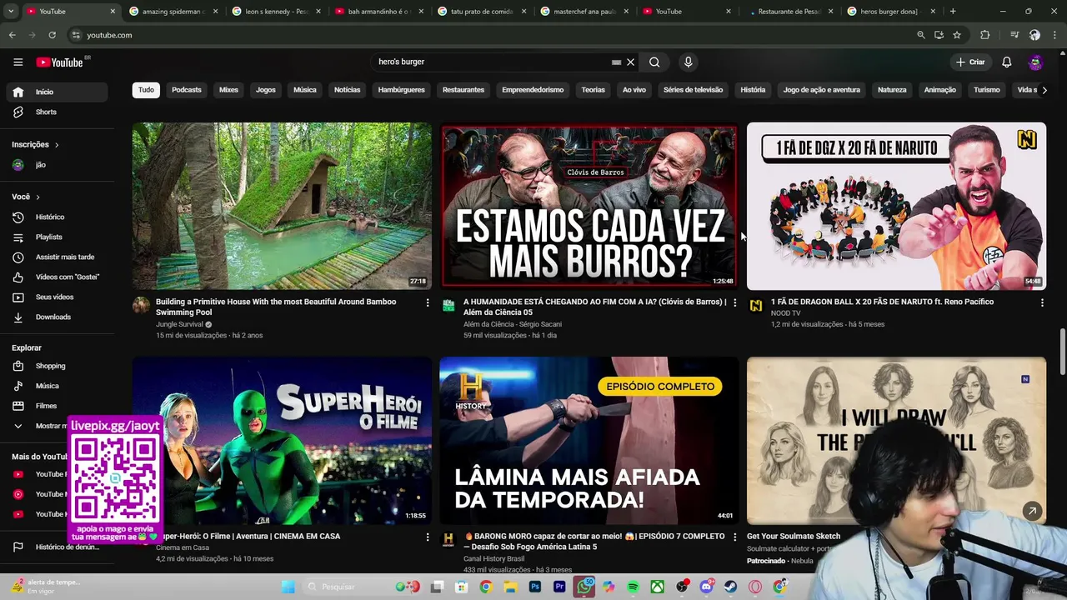Open a new browser tab
This screenshot has width=1067, height=600.
click(953, 12)
